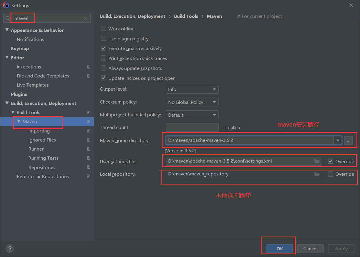Viewport: 360px width, 257px height.
Task: Open the Output level dropdown
Action: 192,89
